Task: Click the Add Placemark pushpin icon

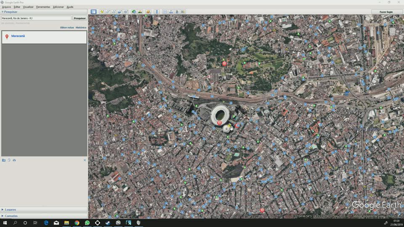Action: point(102,12)
